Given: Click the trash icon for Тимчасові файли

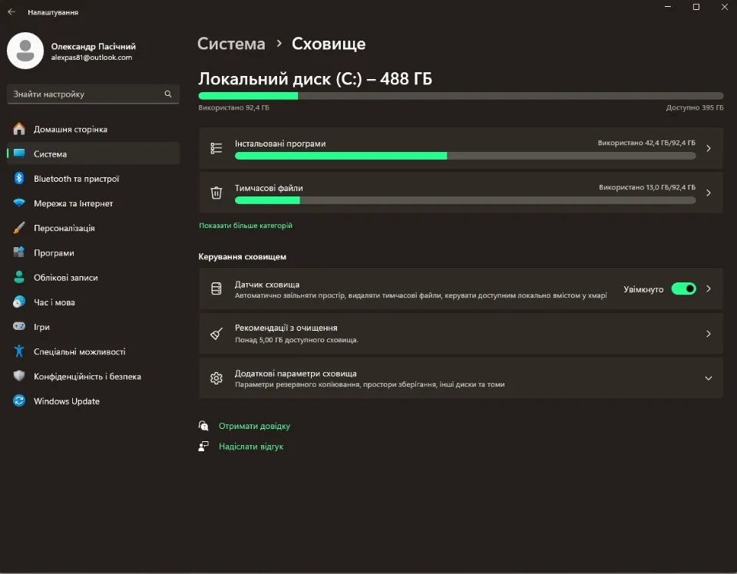Looking at the screenshot, I should click(x=216, y=193).
